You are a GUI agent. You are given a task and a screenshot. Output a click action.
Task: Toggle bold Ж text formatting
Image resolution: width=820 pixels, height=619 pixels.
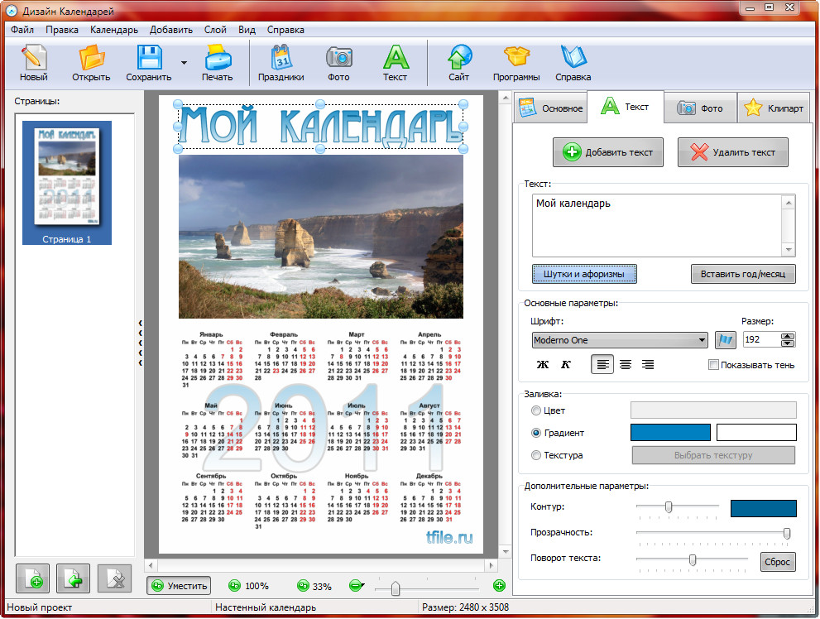coord(543,365)
